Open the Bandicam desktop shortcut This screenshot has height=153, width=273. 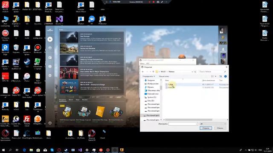tap(38, 48)
